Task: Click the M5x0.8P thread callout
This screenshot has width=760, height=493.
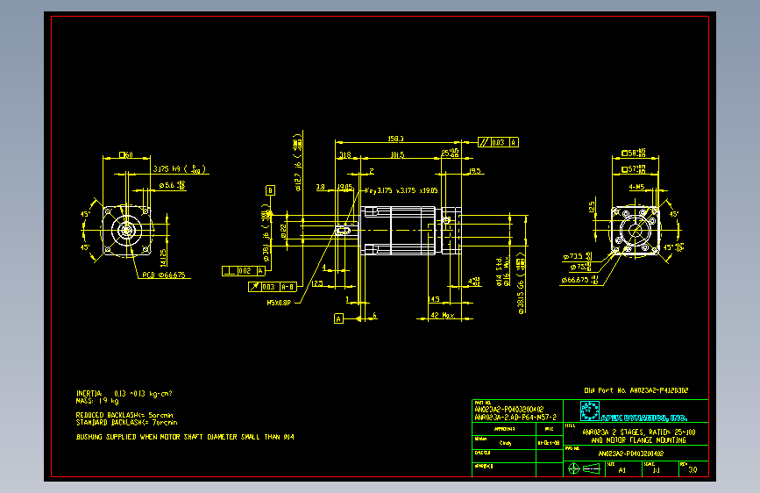Action: (279, 303)
